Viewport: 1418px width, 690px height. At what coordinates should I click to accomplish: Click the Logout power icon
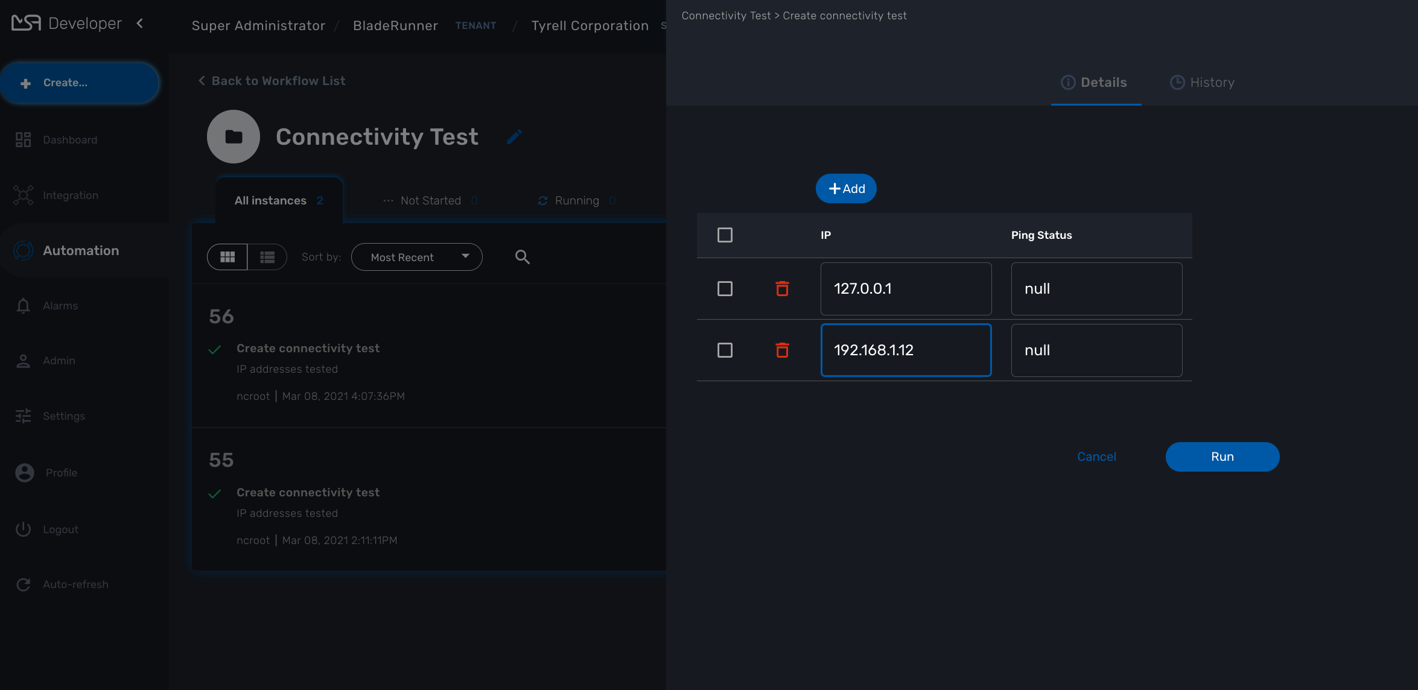tap(23, 529)
